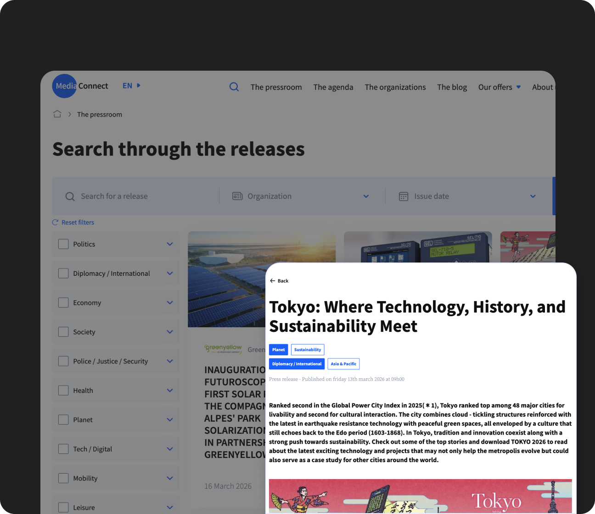Click the Organization filter icon
Screen dimensions: 595x514
[237, 196]
